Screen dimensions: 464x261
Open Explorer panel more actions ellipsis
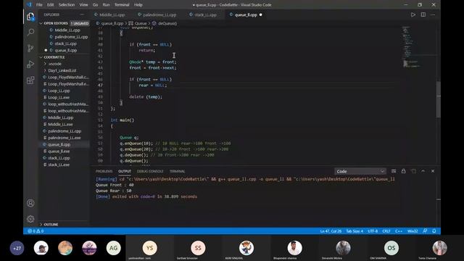click(x=82, y=14)
